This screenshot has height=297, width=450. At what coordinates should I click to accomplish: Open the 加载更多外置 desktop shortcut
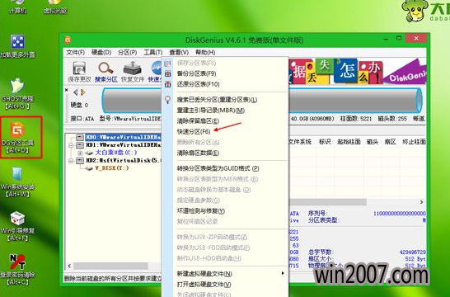(x=18, y=46)
